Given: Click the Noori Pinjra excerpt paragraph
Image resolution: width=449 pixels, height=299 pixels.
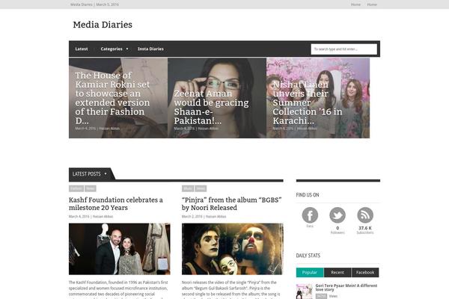Looking at the screenshot, I should click(x=231, y=289).
